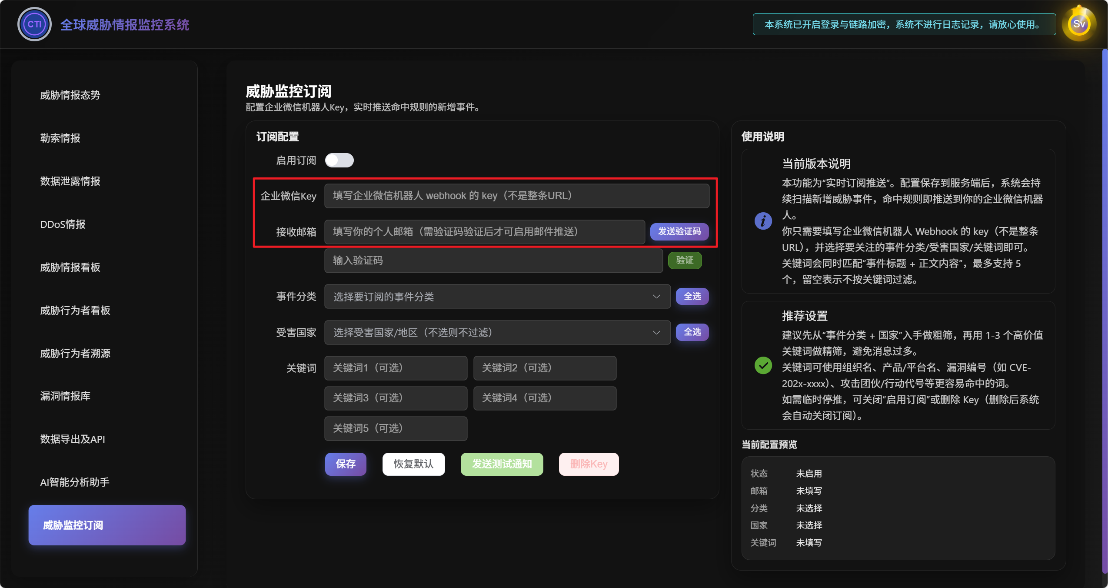Expand the event category selection chevron
The height and width of the screenshot is (588, 1108).
pyautogui.click(x=656, y=297)
